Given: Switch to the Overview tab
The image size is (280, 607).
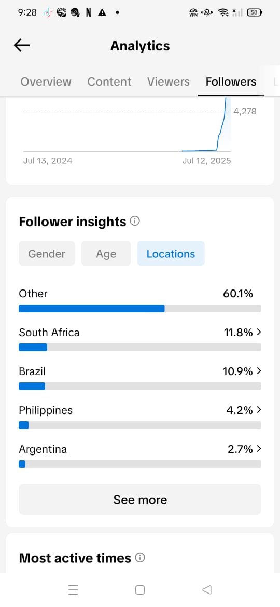Looking at the screenshot, I should [x=46, y=81].
